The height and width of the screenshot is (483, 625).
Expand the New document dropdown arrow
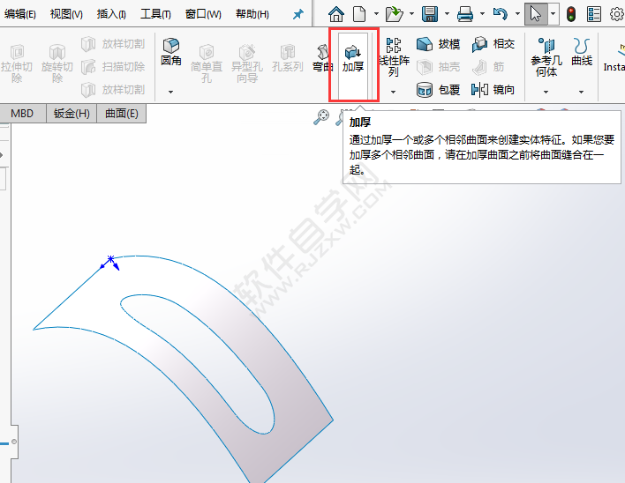(x=376, y=14)
